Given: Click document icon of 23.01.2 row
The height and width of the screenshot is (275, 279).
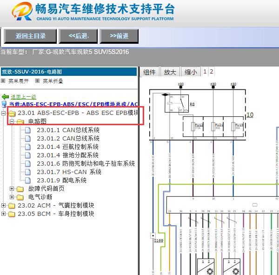Looking at the screenshot, I should coord(28,138).
